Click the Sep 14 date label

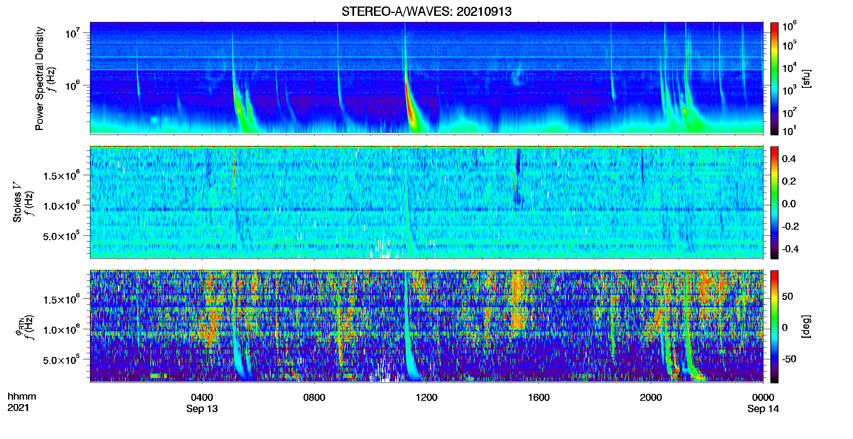pos(763,409)
